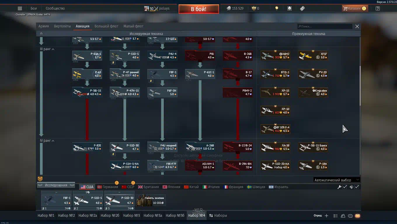Switch to the Малый флот tab
The height and width of the screenshot is (224, 397).
(133, 26)
